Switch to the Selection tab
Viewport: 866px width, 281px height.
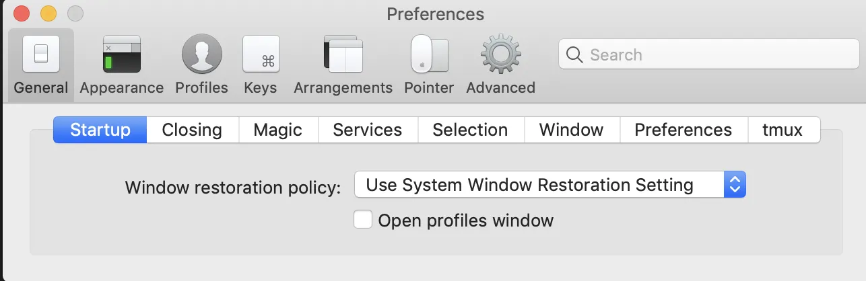coord(470,130)
